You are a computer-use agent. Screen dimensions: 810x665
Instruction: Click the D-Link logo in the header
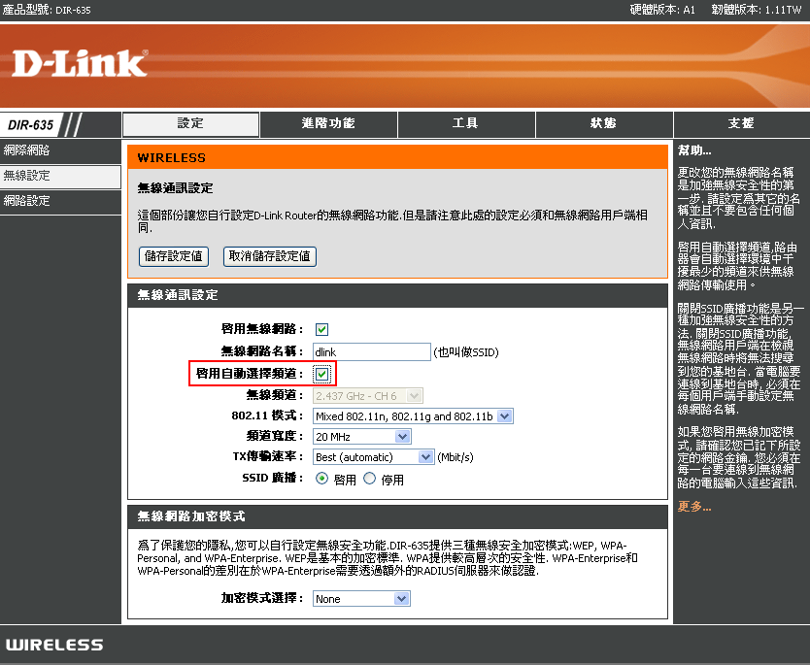click(80, 63)
